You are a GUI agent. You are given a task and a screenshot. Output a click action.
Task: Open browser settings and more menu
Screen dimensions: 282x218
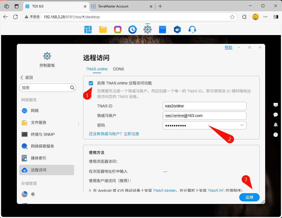(265, 17)
